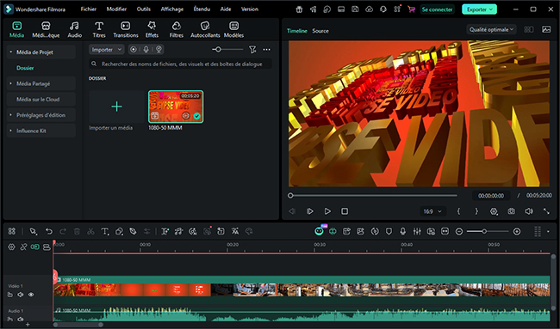Expand Préréglages d'édition section
Image resolution: width=560 pixels, height=329 pixels.
10,115
